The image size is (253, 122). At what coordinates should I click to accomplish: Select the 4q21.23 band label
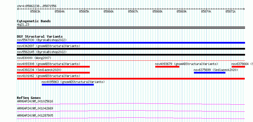click(23, 25)
